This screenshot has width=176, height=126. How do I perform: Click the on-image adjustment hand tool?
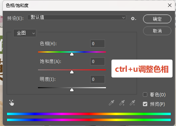click(x=12, y=103)
